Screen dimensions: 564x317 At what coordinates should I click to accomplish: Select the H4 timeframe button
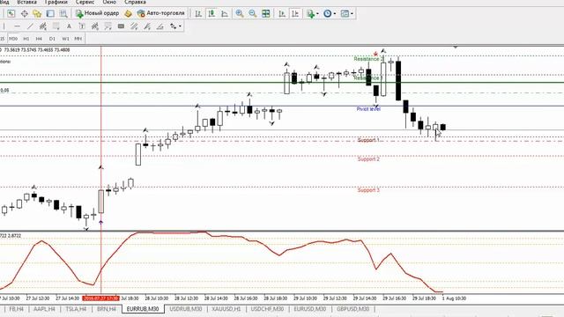tap(39, 39)
